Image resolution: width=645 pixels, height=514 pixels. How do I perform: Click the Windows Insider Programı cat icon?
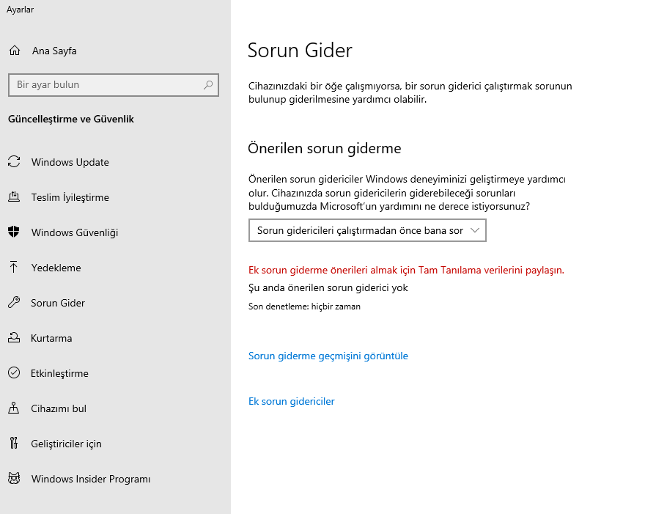pyautogui.click(x=14, y=479)
